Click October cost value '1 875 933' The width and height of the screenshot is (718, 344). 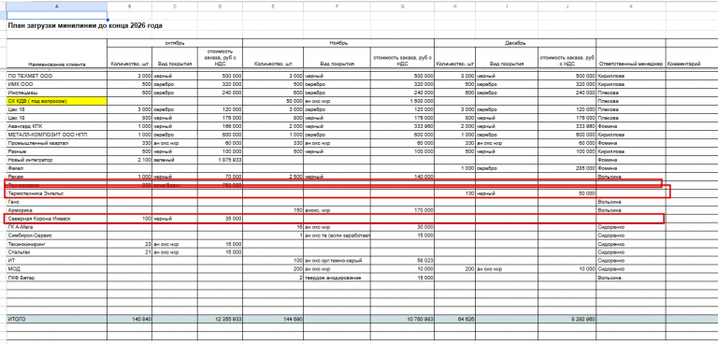(220, 160)
